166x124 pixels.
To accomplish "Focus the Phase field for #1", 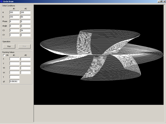I will 15,21.
